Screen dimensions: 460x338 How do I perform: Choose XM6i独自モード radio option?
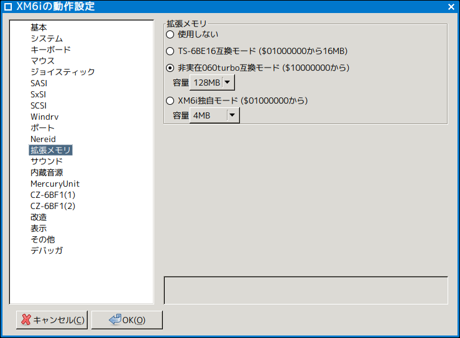click(170, 101)
